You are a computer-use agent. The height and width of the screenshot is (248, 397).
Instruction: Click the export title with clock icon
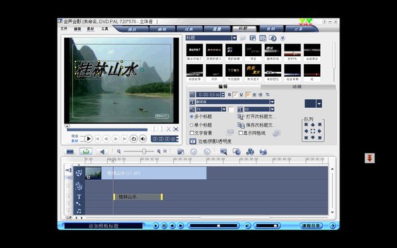(273, 38)
